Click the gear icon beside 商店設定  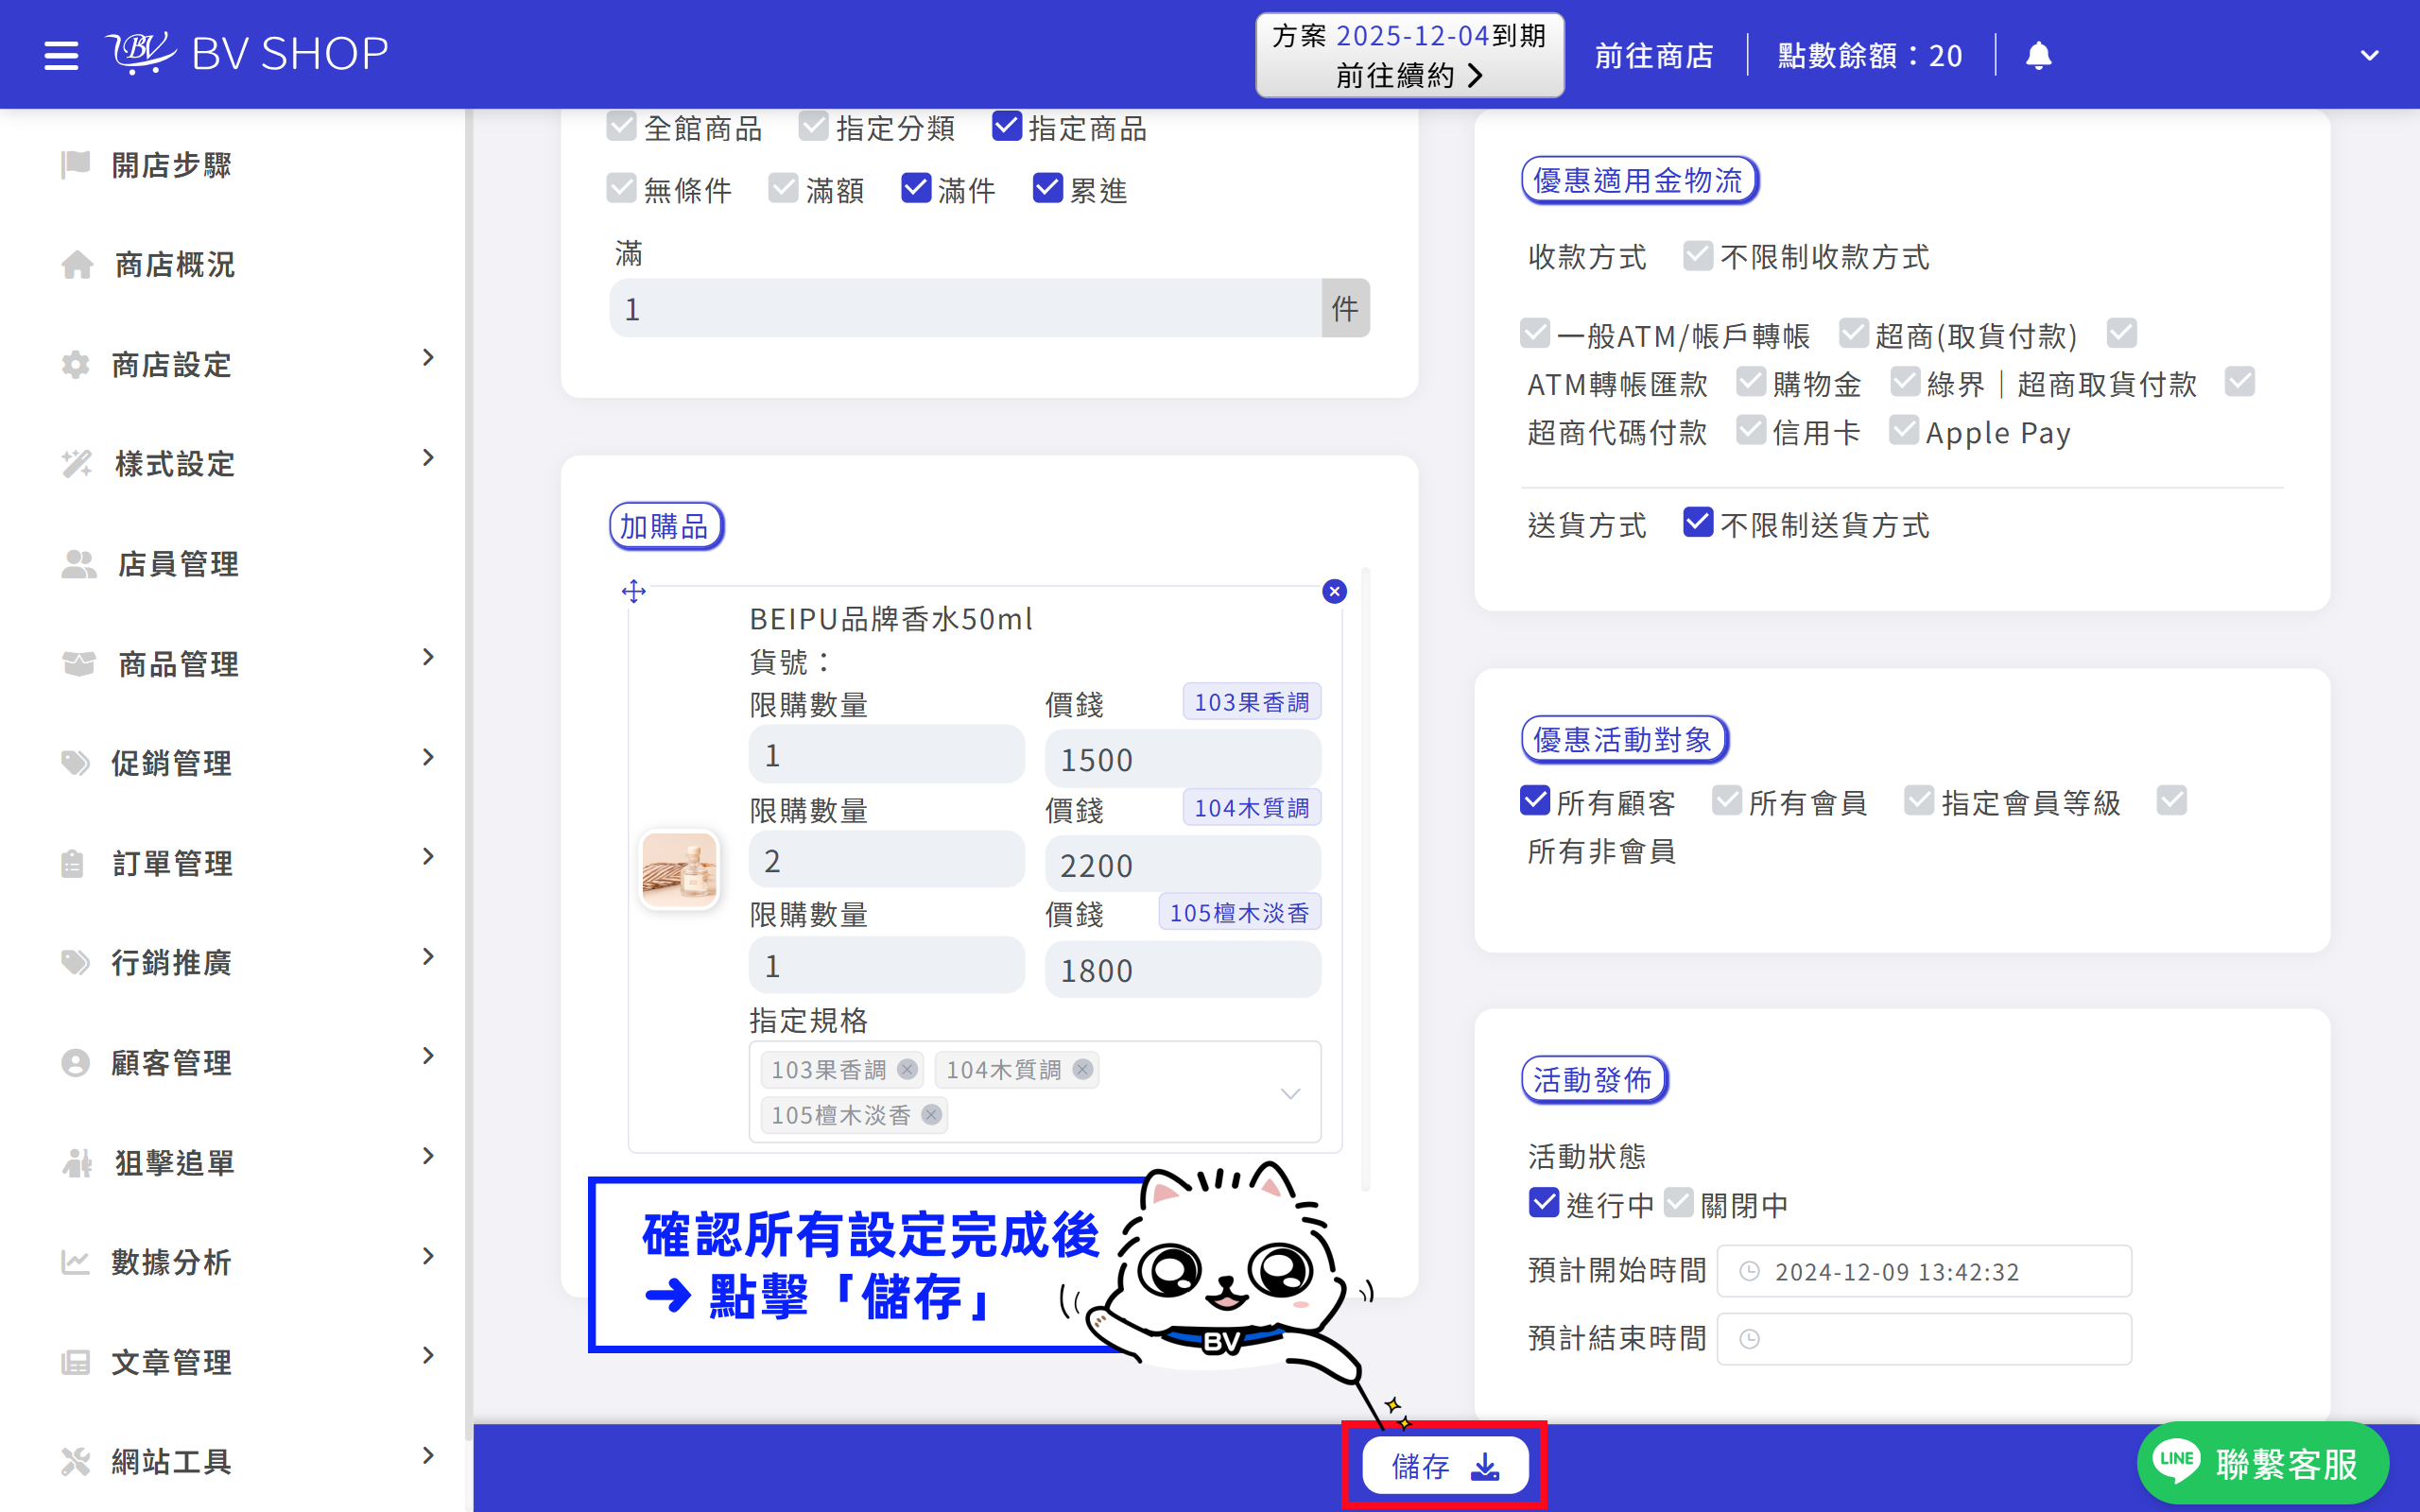click(76, 364)
